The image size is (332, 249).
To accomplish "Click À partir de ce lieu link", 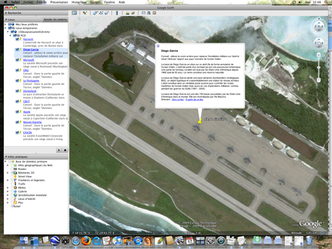I will (195, 100).
